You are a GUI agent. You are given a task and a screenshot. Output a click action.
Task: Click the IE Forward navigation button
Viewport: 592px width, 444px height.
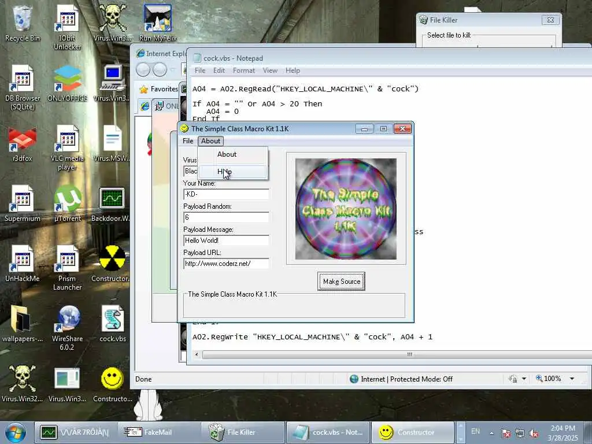pos(160,69)
